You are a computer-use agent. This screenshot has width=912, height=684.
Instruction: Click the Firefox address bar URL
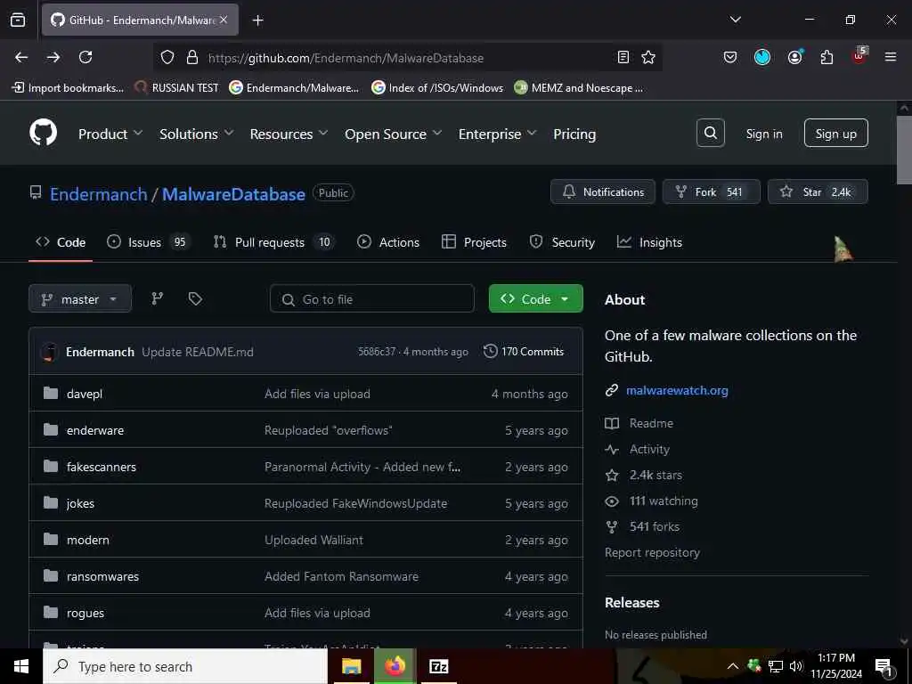(x=346, y=58)
